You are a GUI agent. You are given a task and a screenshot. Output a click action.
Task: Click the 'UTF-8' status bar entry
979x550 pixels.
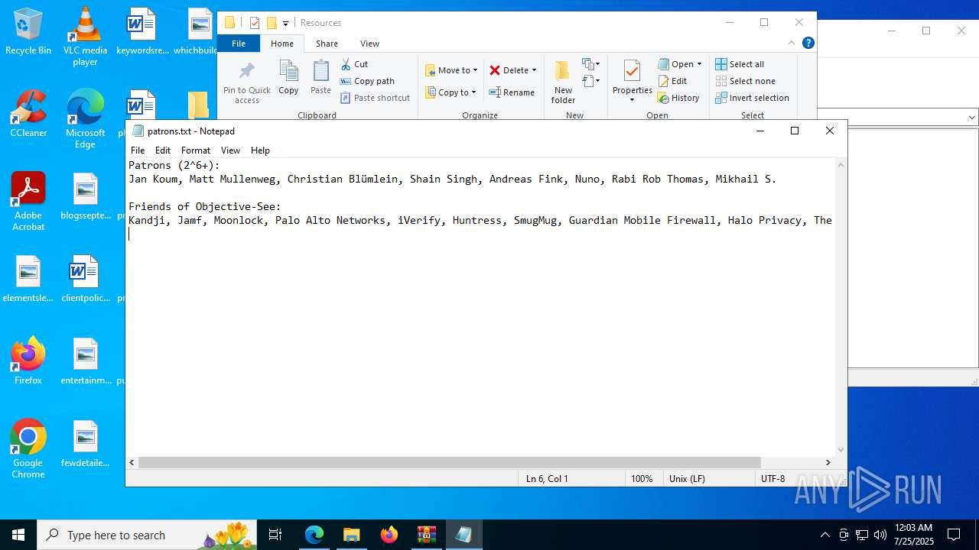pos(772,479)
